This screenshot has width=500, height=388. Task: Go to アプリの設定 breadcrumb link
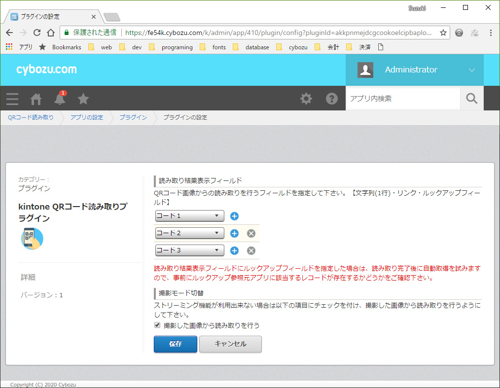[87, 117]
